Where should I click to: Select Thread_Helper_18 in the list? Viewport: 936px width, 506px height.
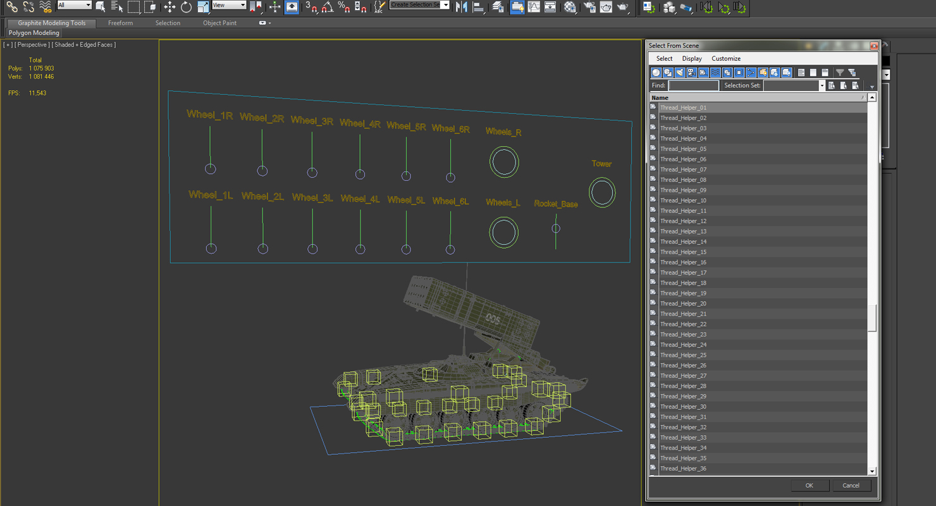758,283
